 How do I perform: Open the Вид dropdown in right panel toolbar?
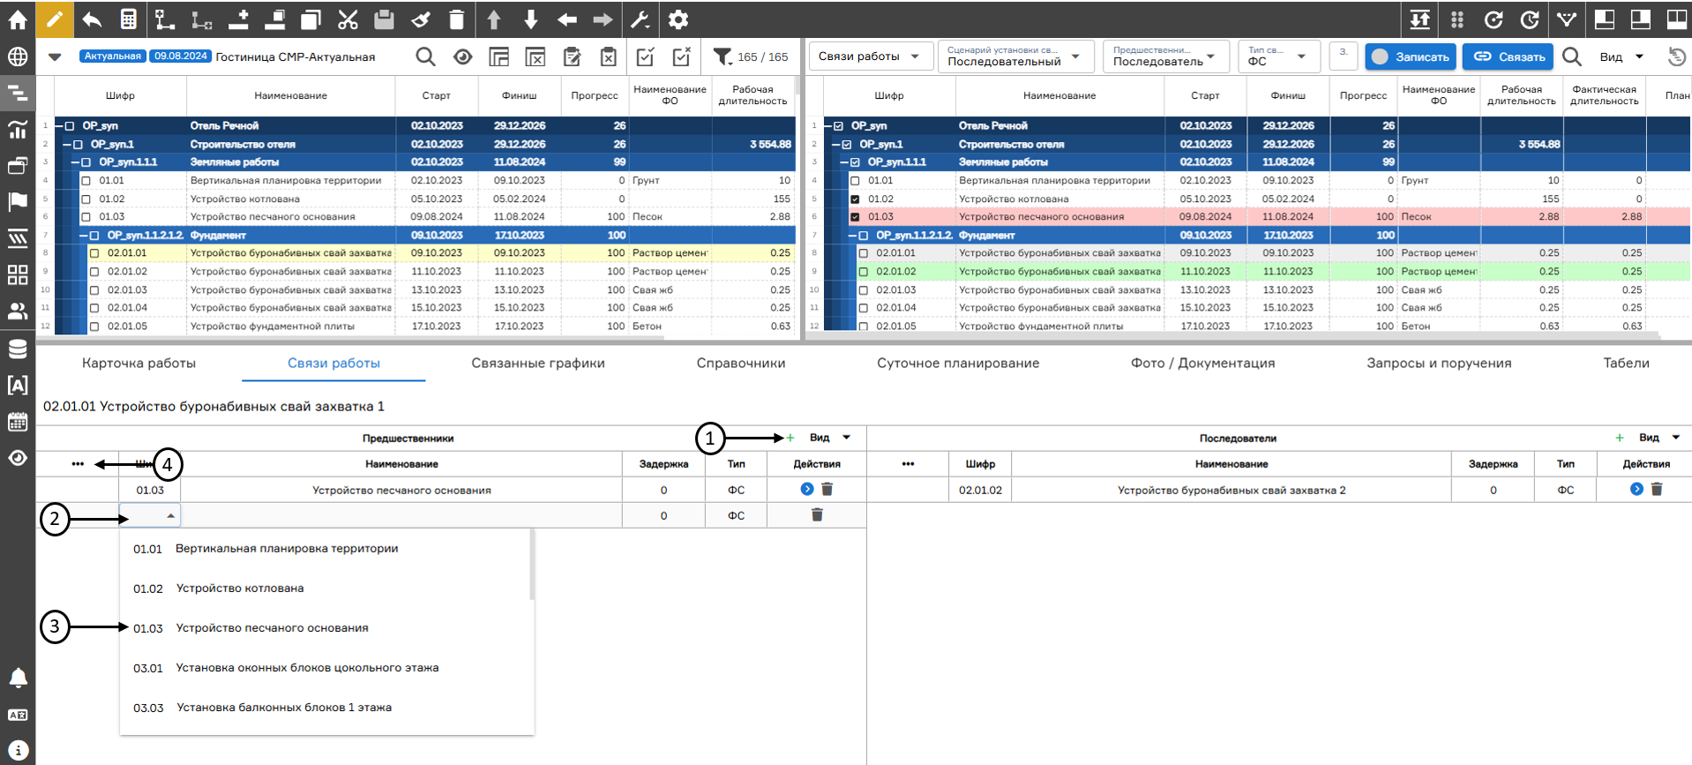pos(1621,56)
